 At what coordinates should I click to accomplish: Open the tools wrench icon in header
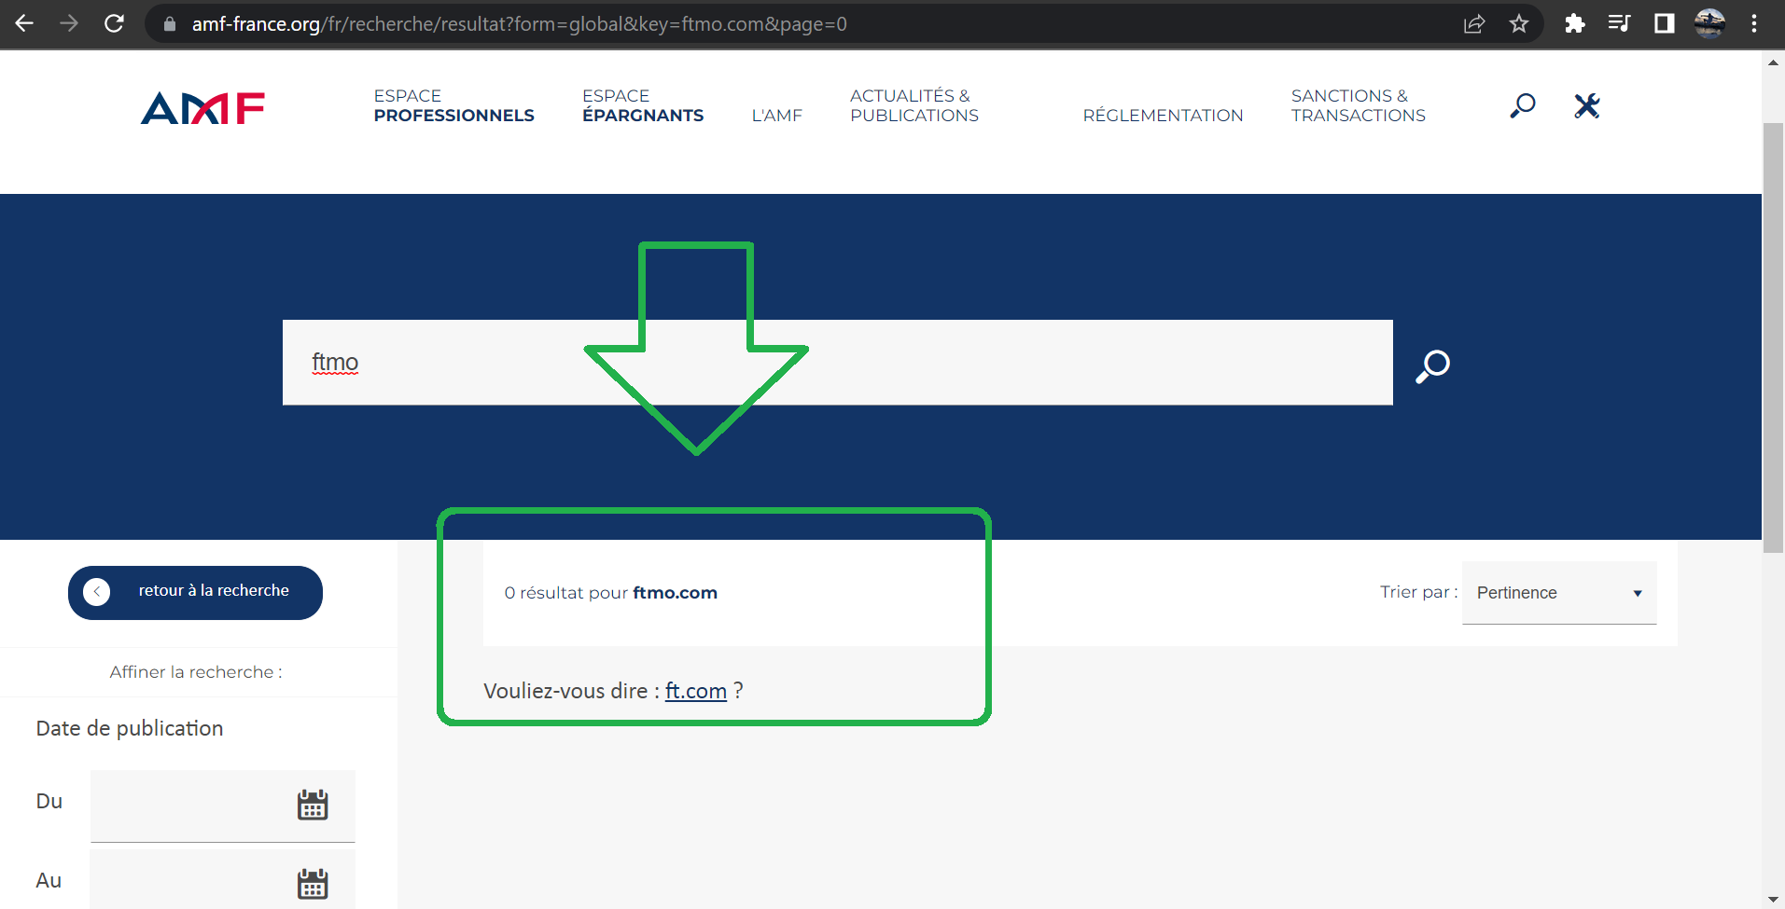(x=1587, y=105)
